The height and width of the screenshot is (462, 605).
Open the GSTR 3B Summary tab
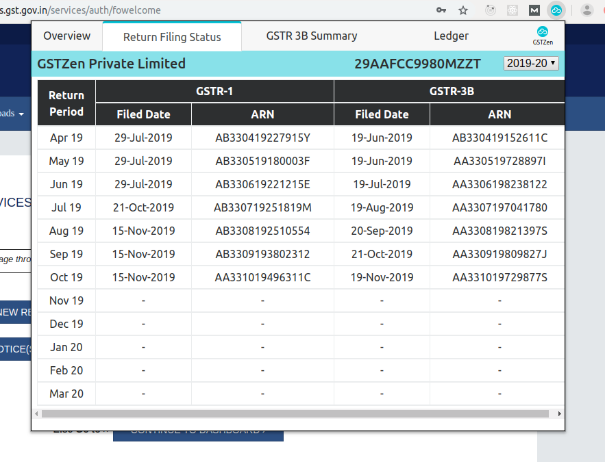tap(311, 36)
